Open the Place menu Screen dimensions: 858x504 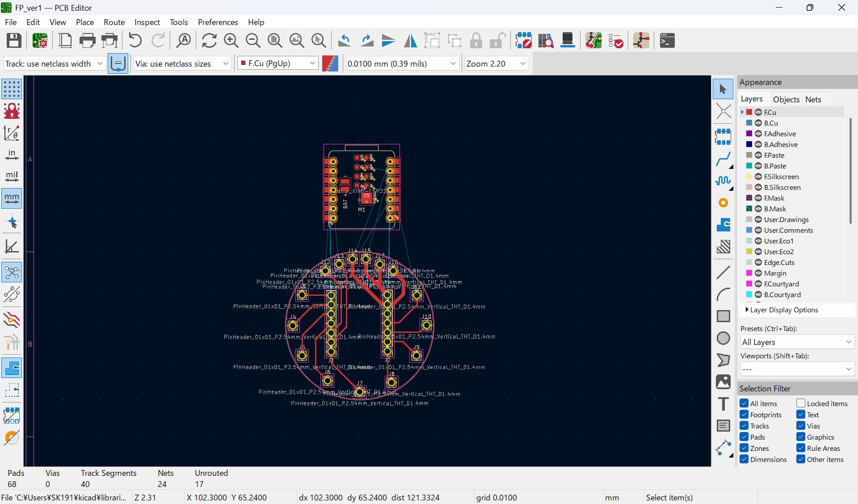click(84, 22)
